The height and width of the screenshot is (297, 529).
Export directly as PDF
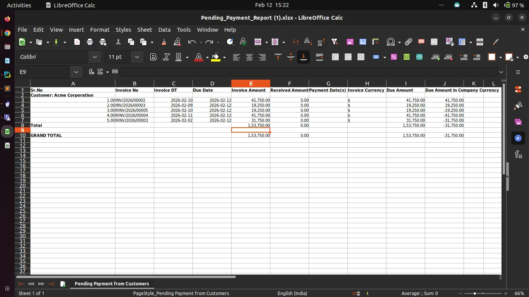[77, 42]
